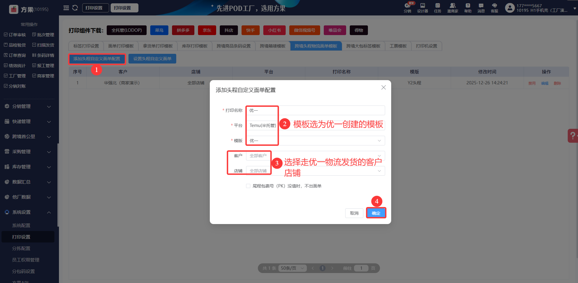Open 任务 icon in top bar
The width and height of the screenshot is (578, 283).
point(438,8)
